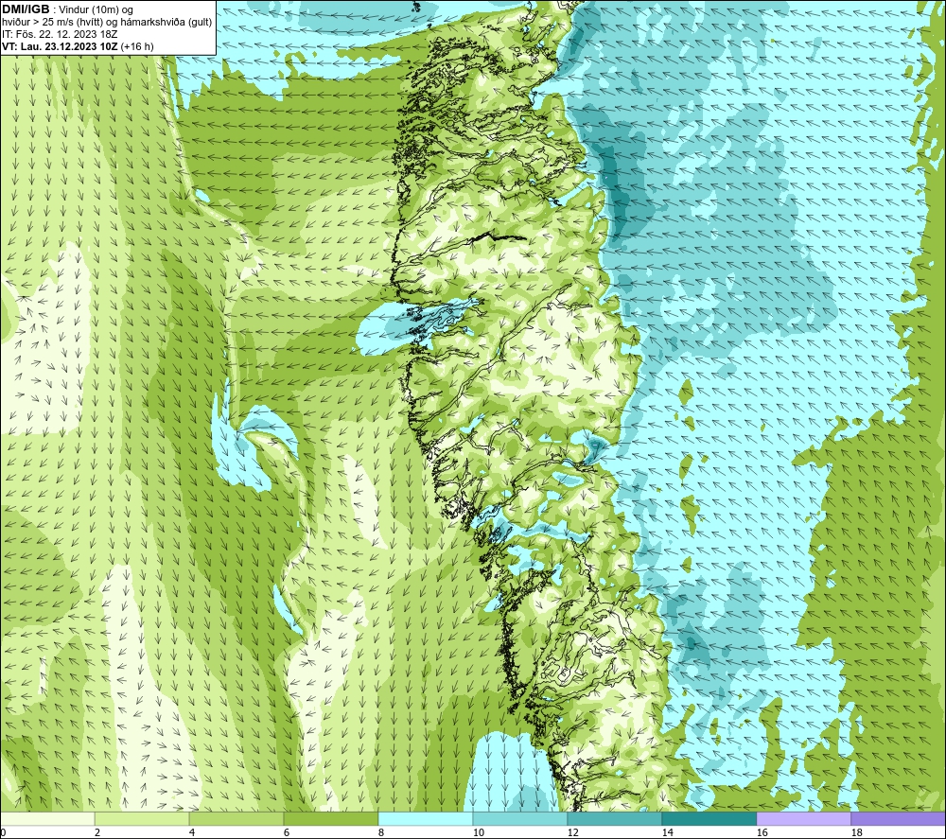Click the 8–10 m/s light cyan legend swatch
Viewport: 946px width, 839px height.
pyautogui.click(x=426, y=818)
